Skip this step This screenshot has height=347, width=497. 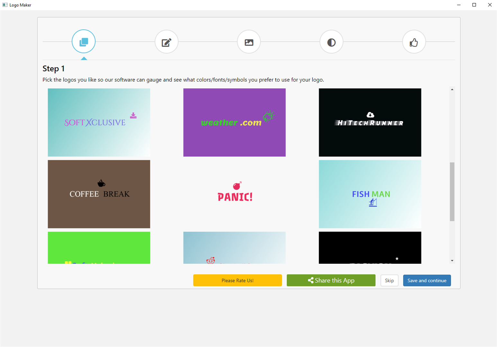point(389,280)
